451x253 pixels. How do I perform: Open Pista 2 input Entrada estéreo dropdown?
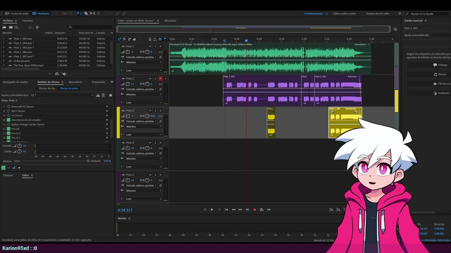coord(141,89)
